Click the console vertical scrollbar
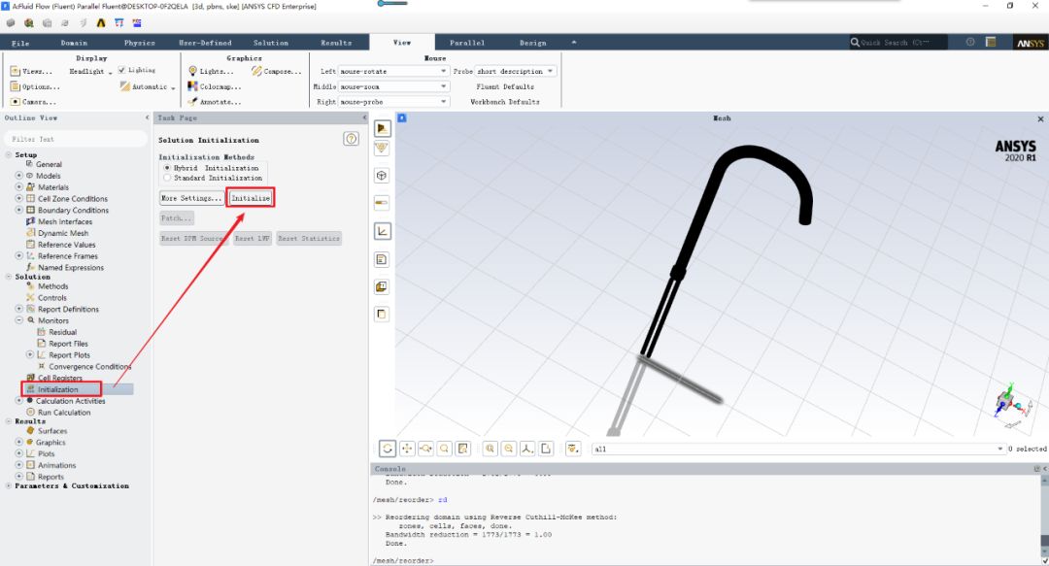Screen dimensions: 1049x566 (x=1044, y=516)
